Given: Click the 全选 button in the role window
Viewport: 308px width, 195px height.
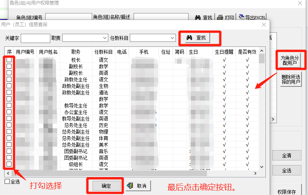Looking at the screenshot, I should (286, 170).
